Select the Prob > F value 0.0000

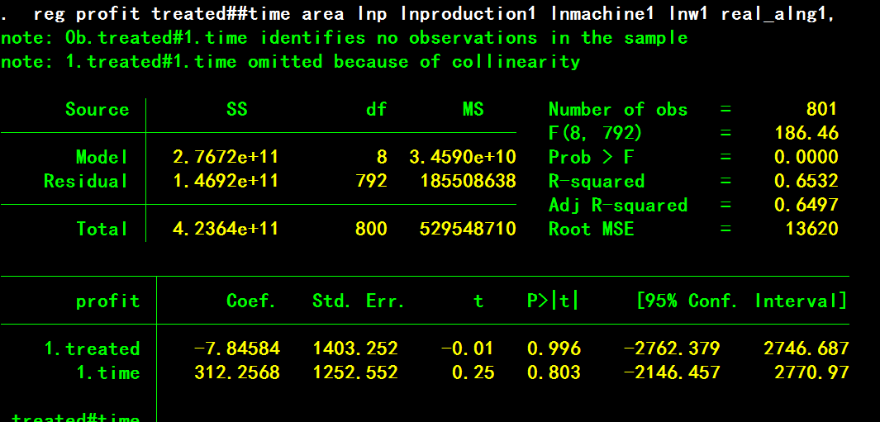(806, 157)
